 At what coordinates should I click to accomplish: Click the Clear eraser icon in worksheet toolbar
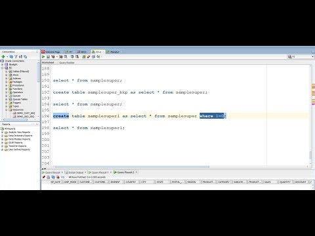pos(89,57)
